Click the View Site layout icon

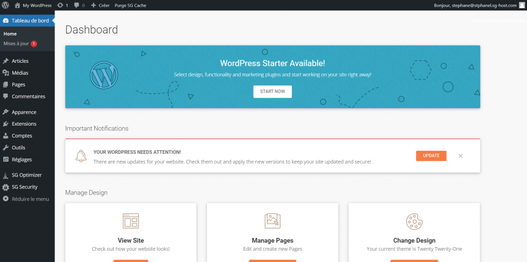point(131,221)
